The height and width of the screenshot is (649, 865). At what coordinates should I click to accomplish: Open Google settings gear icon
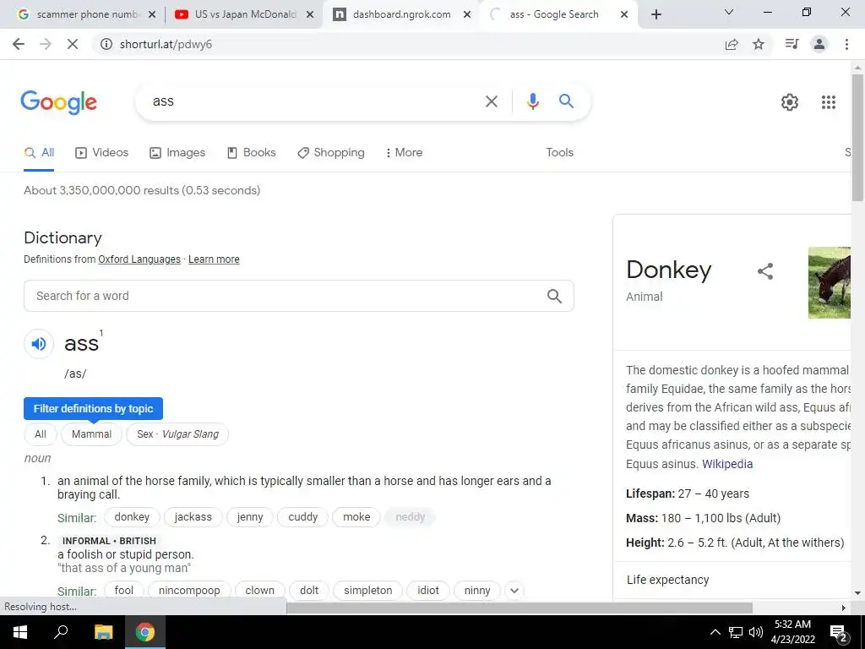pyautogui.click(x=790, y=102)
